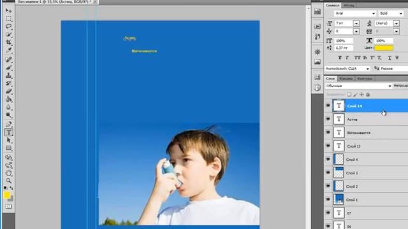Select the Brush tool
The image size is (408, 229).
[8, 67]
